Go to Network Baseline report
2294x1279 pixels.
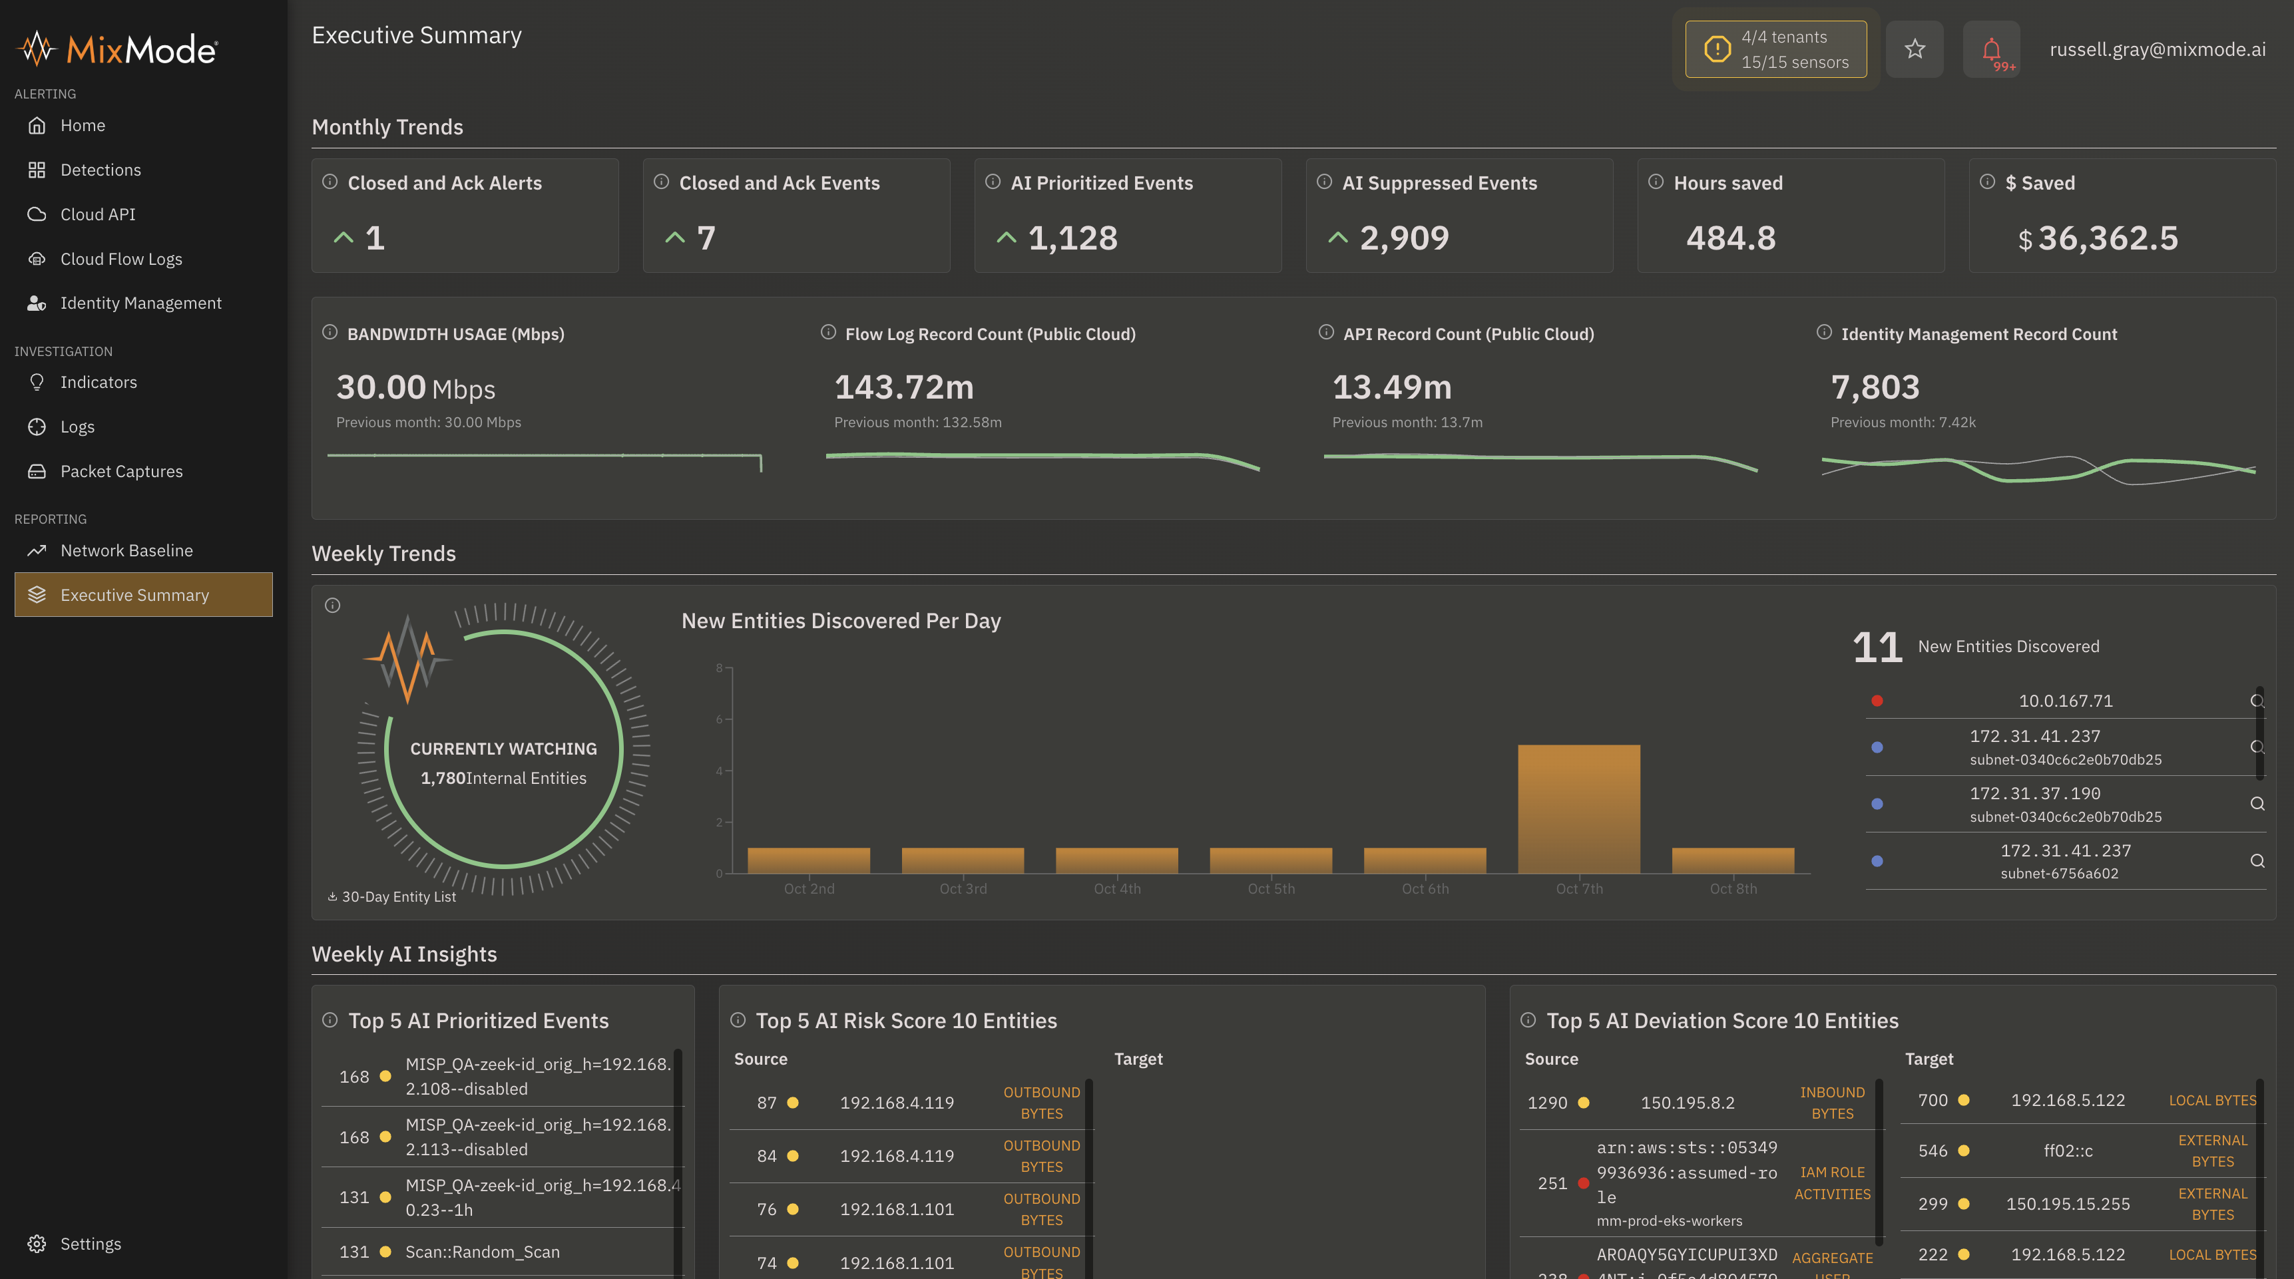click(x=126, y=550)
